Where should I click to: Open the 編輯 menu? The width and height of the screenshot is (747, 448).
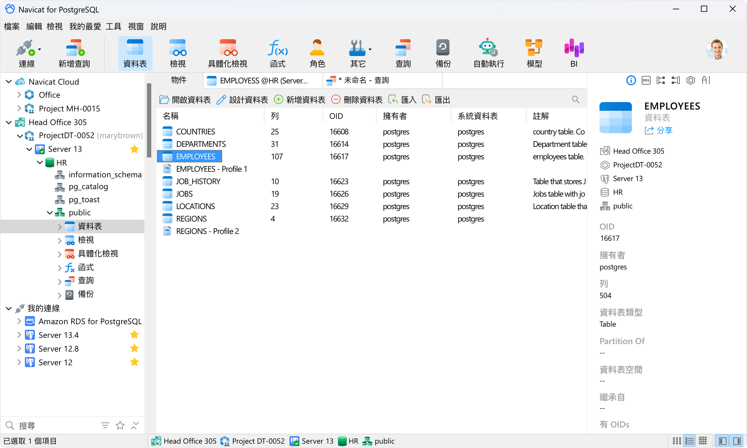point(34,26)
